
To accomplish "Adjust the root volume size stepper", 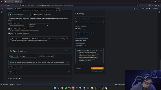I will tap(17, 56).
